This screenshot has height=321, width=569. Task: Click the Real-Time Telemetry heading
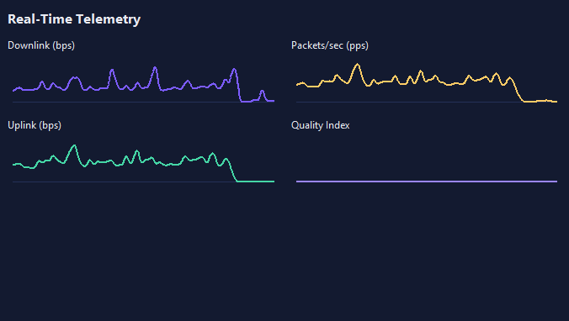[74, 19]
